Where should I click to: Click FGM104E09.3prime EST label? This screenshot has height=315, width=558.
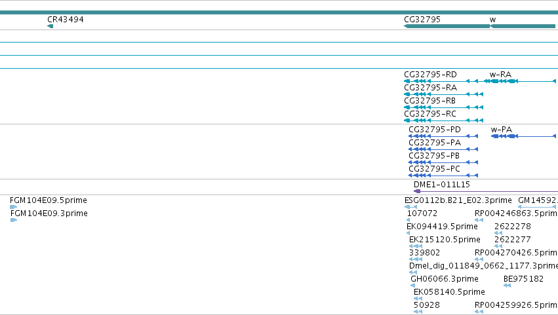(x=49, y=213)
